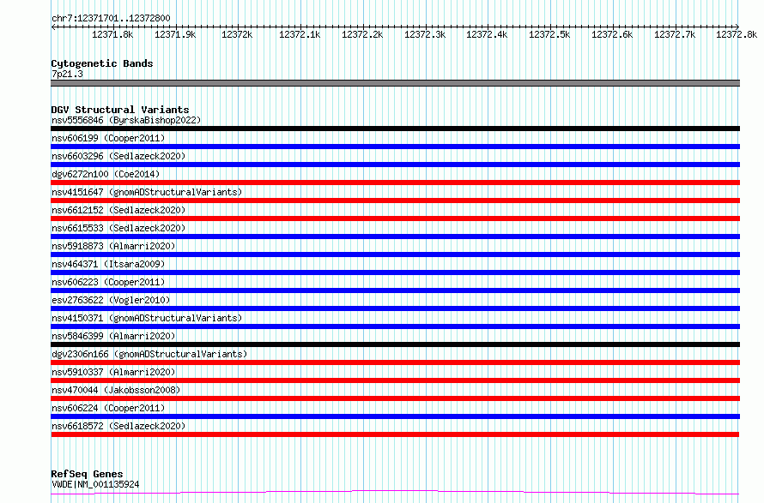Select the blue nsv5918873 variant bar
This screenshot has height=503, width=764.
pos(395,254)
